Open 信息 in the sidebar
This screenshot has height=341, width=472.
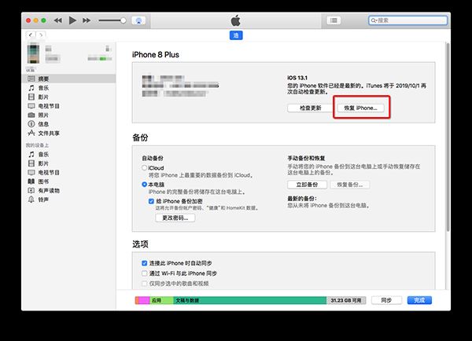(x=43, y=124)
